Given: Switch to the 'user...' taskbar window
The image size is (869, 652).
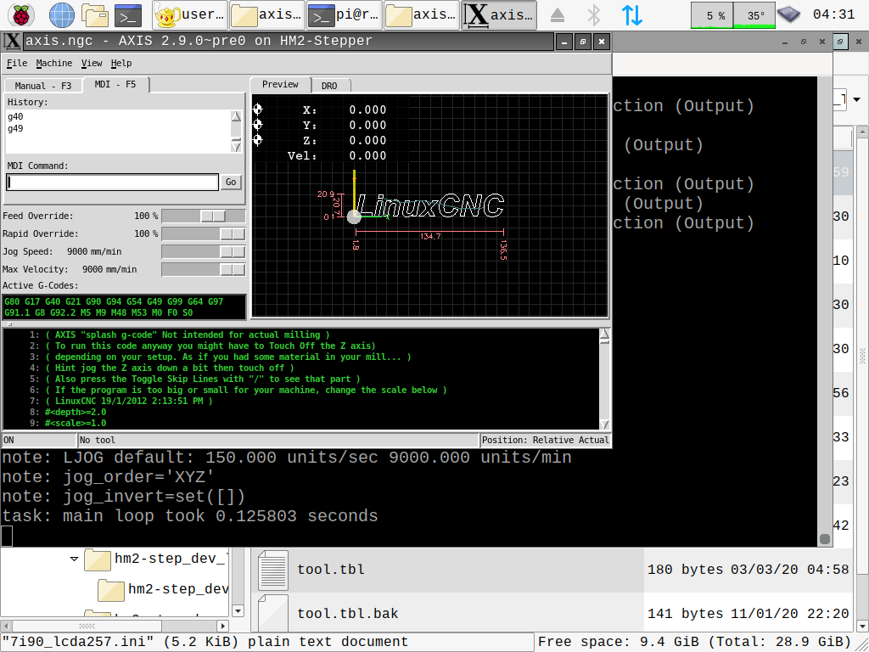Looking at the screenshot, I should (x=189, y=15).
